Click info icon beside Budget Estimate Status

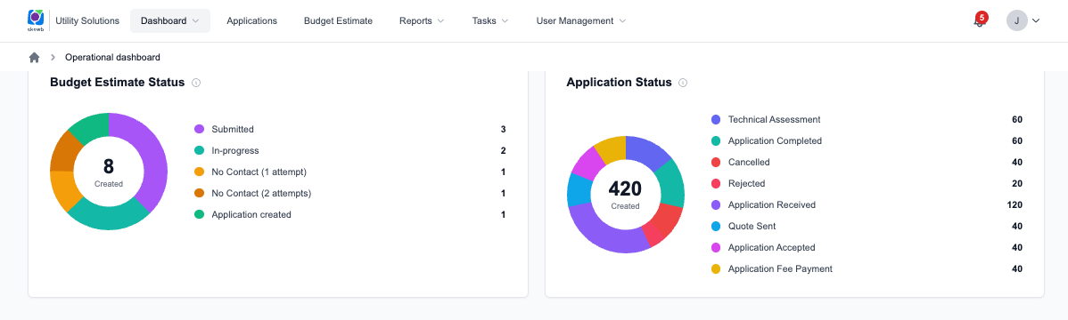click(x=196, y=83)
